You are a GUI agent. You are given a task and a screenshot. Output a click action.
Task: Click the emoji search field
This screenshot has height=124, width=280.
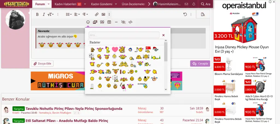[x=124, y=35]
